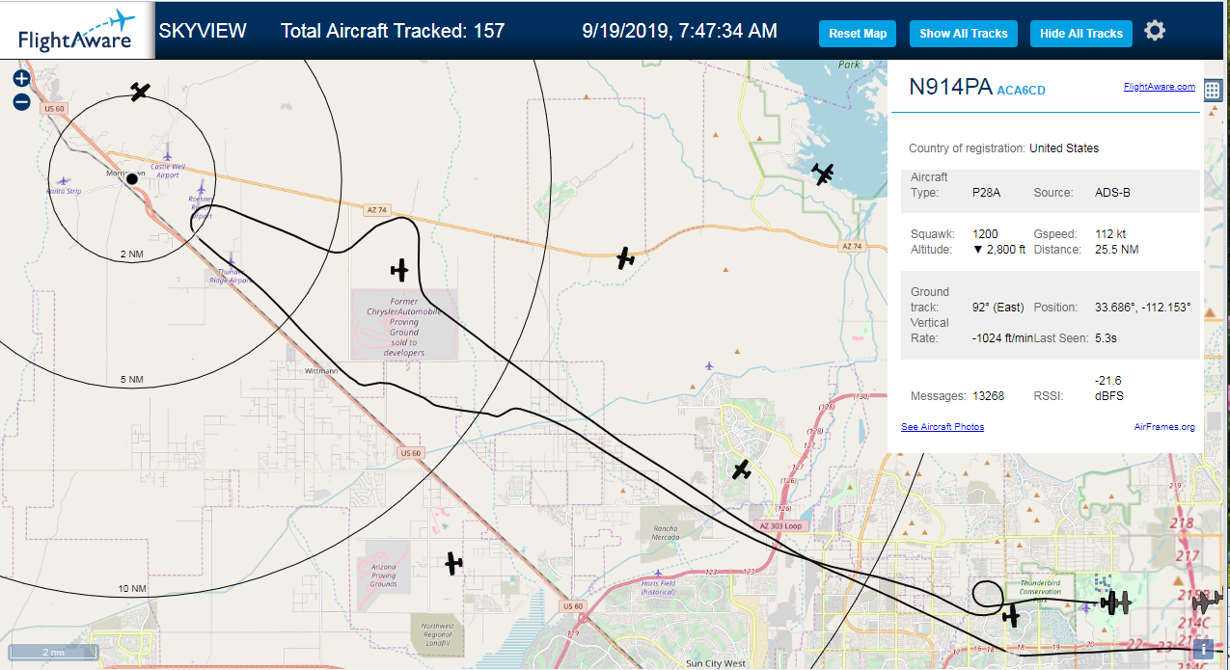Click the United States registration value
Viewport: 1230px width, 670px height.
pyautogui.click(x=1064, y=148)
